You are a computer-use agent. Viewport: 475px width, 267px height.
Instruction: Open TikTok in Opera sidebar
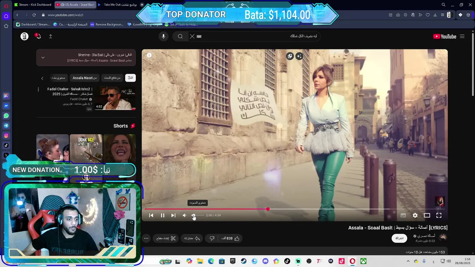[x=6, y=146]
